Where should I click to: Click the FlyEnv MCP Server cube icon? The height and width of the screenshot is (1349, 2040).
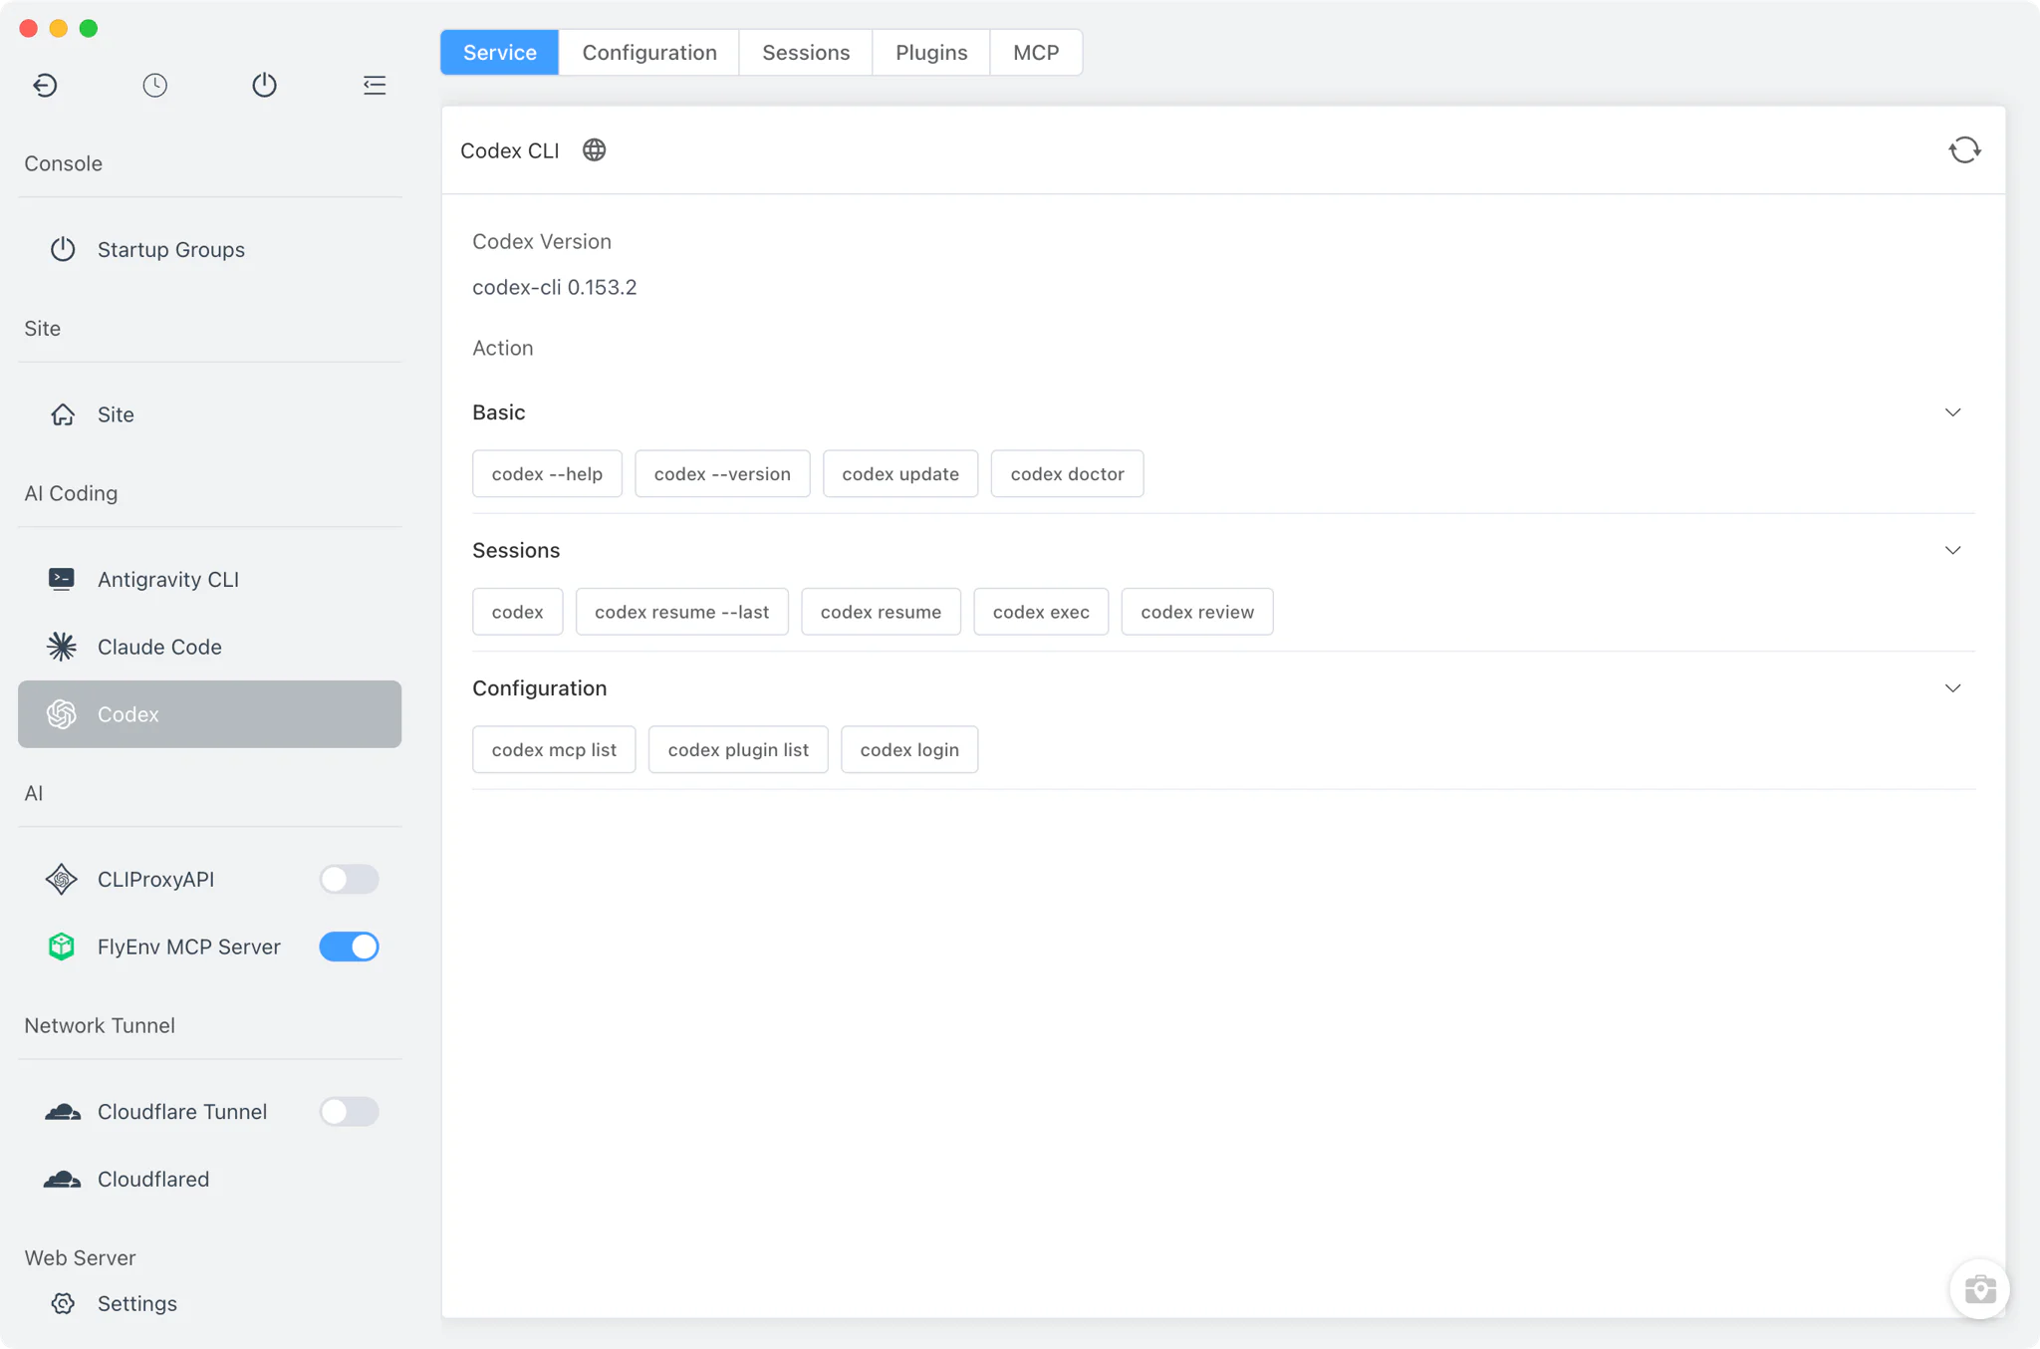pyautogui.click(x=62, y=946)
